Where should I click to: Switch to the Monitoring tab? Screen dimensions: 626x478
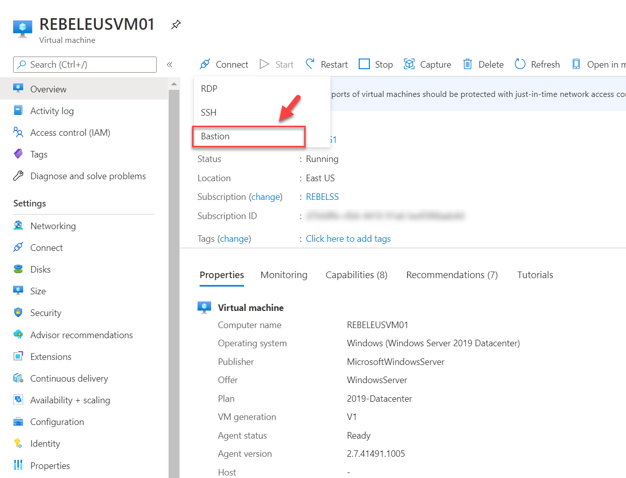284,275
